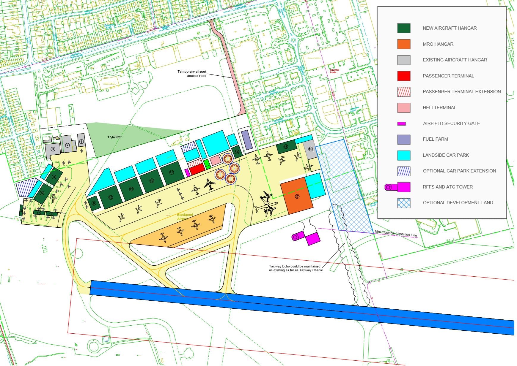Click the RFFS and ATC Tower legend symbol
Image resolution: width=517 pixels, height=366 pixels.
(397, 187)
